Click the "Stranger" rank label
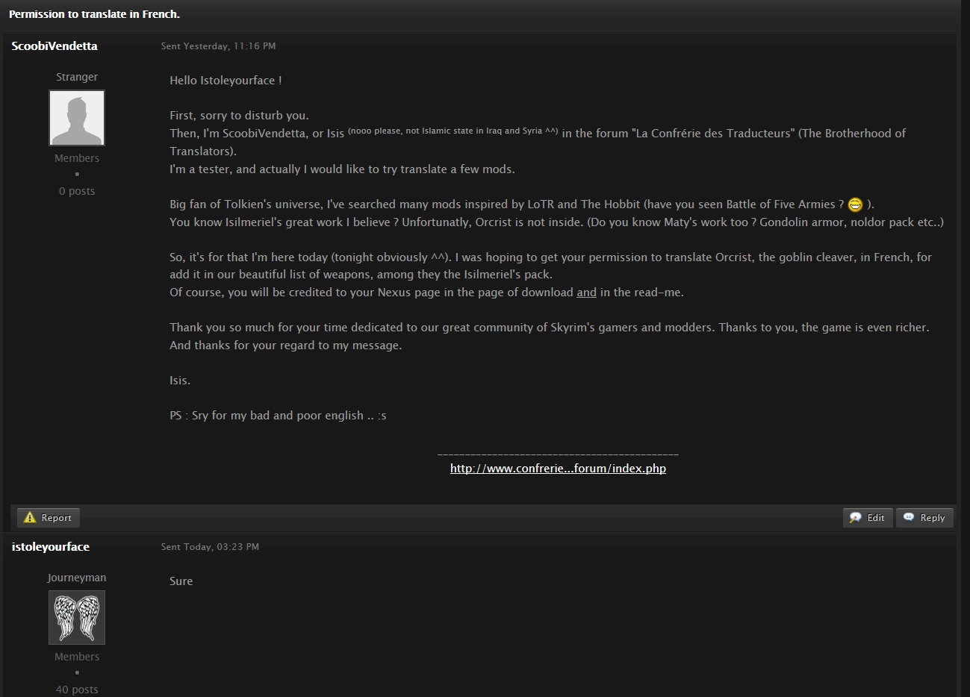This screenshot has height=697, width=970. 77,77
